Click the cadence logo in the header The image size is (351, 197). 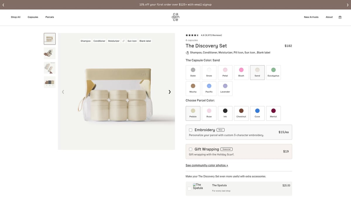click(x=175, y=17)
